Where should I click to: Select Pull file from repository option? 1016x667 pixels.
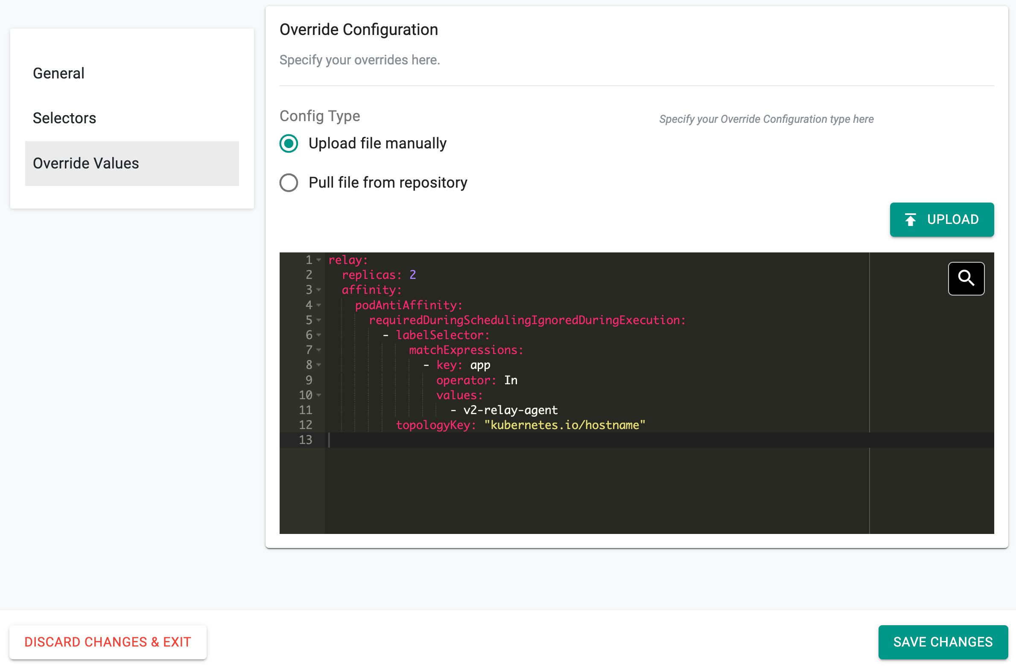[x=289, y=183]
